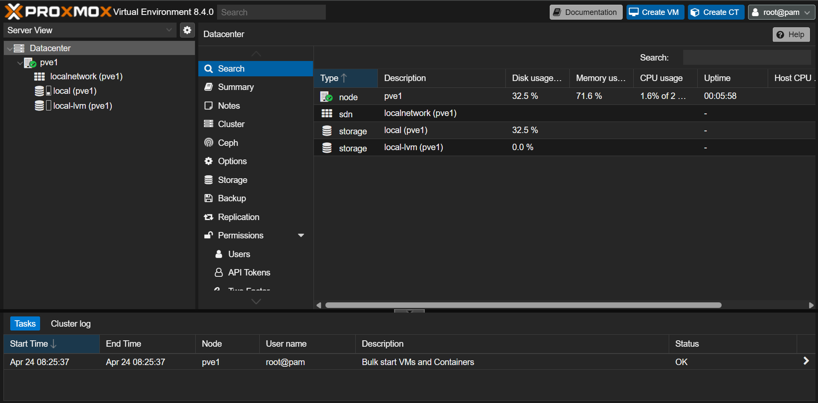The width and height of the screenshot is (818, 403).
Task: Click the pve1 node icon in tree
Action: (30, 63)
